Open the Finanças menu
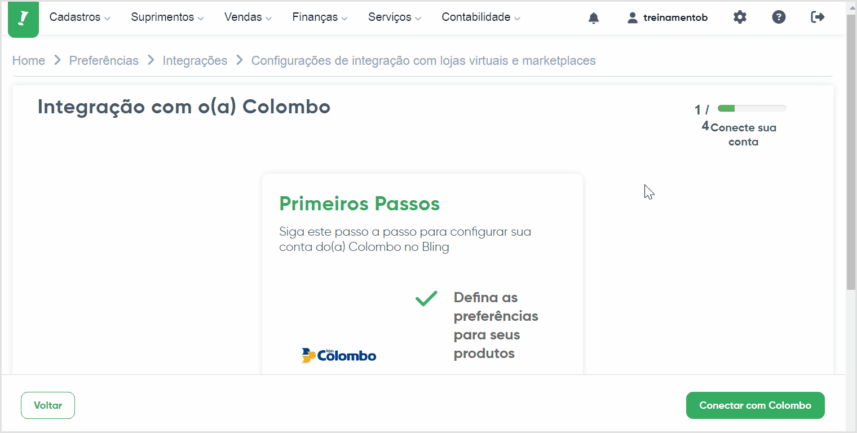Image resolution: width=857 pixels, height=433 pixels. [320, 17]
